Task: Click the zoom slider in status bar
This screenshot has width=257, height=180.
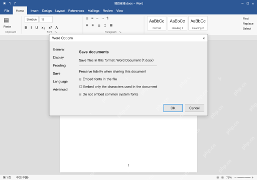Action: pos(244,177)
